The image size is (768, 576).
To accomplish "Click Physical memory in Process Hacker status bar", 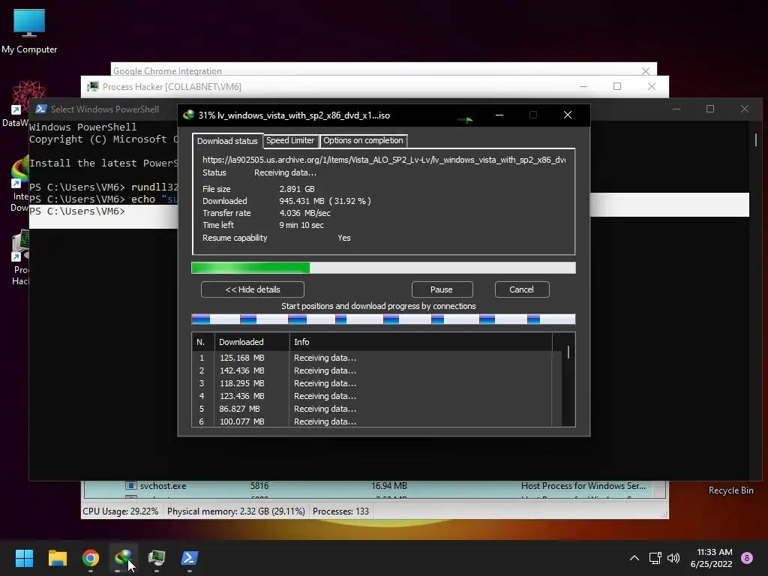I will [236, 511].
